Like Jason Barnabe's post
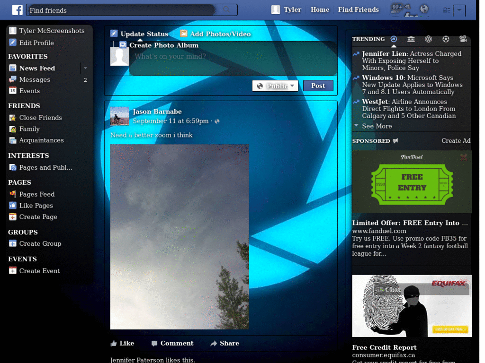This screenshot has height=363, width=485. coord(122,343)
